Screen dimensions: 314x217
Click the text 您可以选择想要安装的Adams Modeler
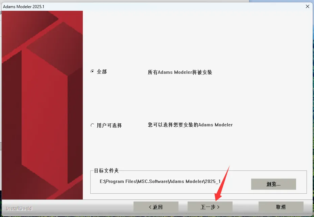(x=190, y=125)
